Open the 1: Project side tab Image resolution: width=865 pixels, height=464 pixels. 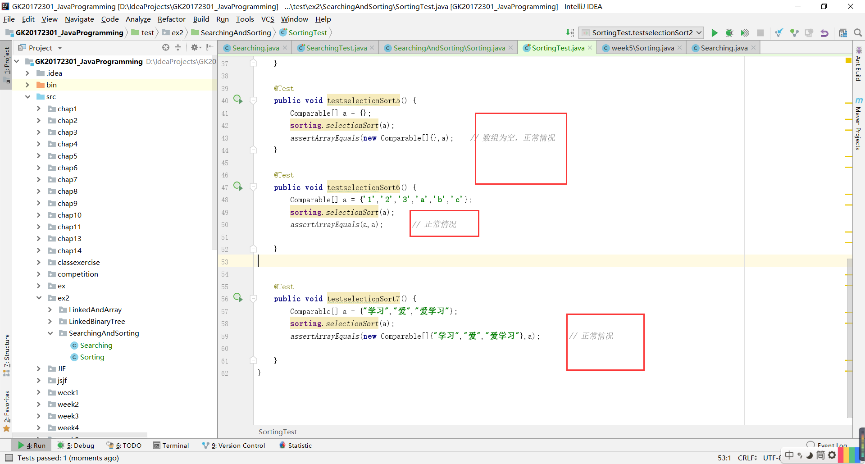coord(6,65)
